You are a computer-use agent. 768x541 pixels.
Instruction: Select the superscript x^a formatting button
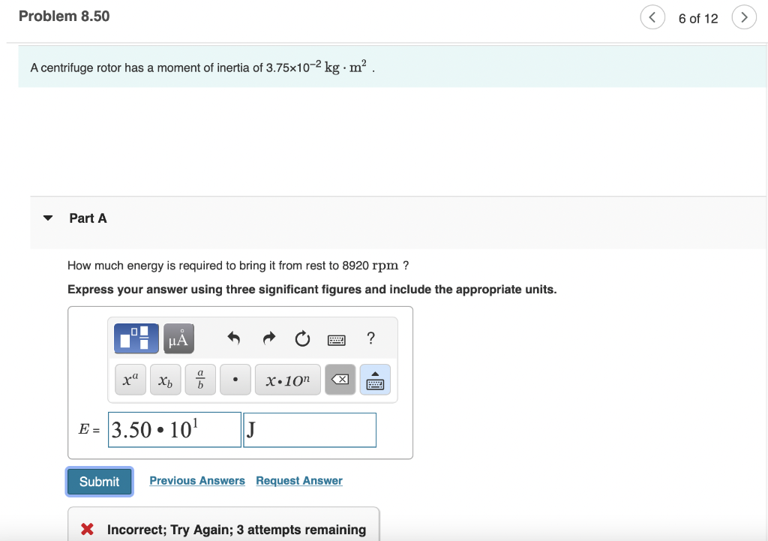coord(129,380)
